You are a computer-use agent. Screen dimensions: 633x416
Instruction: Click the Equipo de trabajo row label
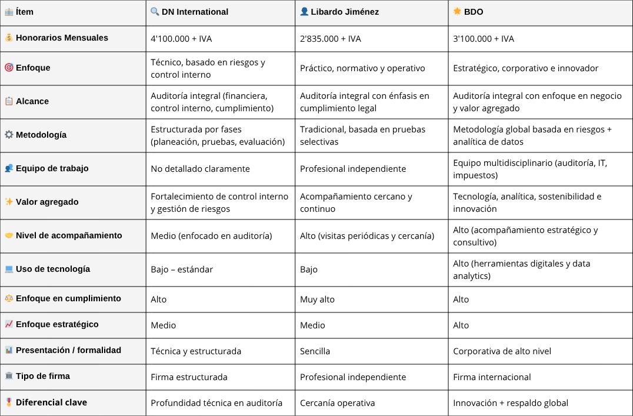73,169
